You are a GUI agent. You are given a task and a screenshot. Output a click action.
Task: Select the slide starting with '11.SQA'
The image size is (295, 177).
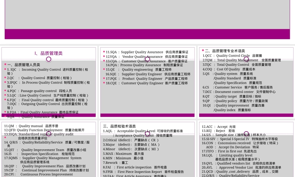coord(147,82)
